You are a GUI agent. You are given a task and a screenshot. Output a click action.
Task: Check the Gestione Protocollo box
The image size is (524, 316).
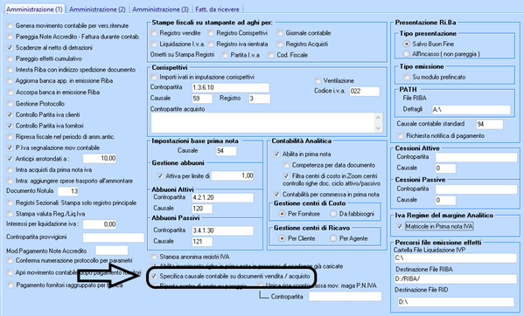tap(10, 104)
